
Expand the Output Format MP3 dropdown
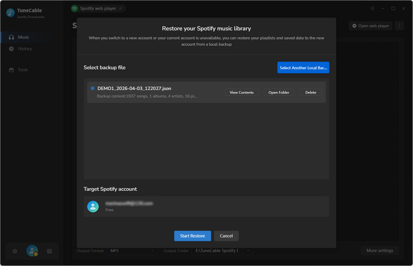tap(132, 251)
